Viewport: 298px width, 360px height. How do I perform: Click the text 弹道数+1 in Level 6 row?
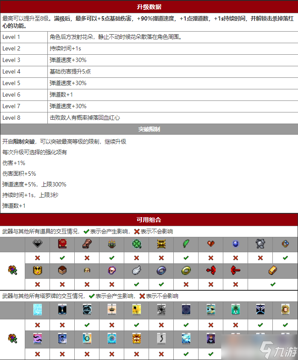click(x=61, y=94)
